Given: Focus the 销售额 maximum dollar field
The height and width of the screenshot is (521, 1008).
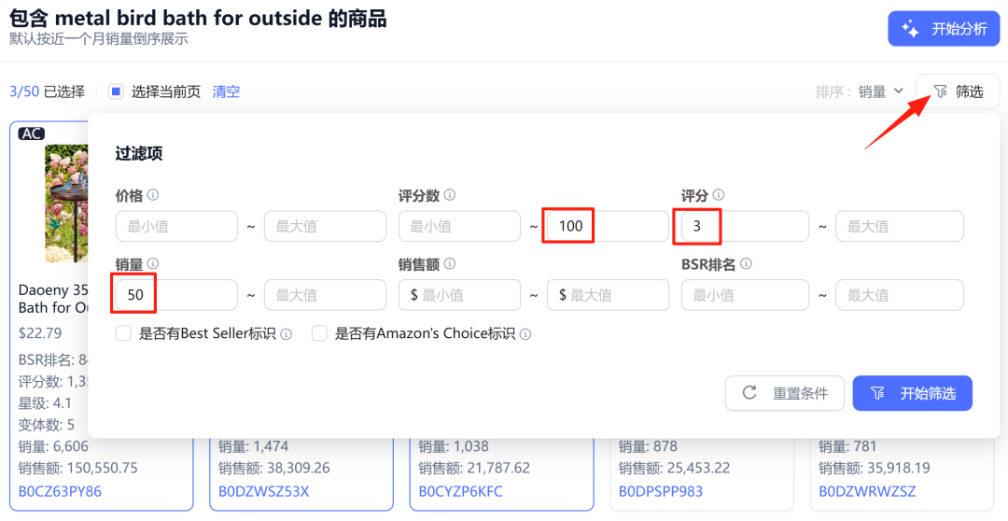Looking at the screenshot, I should coord(609,295).
